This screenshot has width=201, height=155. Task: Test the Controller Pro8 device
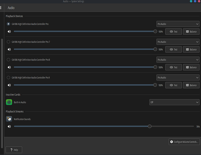pyautogui.click(x=173, y=67)
